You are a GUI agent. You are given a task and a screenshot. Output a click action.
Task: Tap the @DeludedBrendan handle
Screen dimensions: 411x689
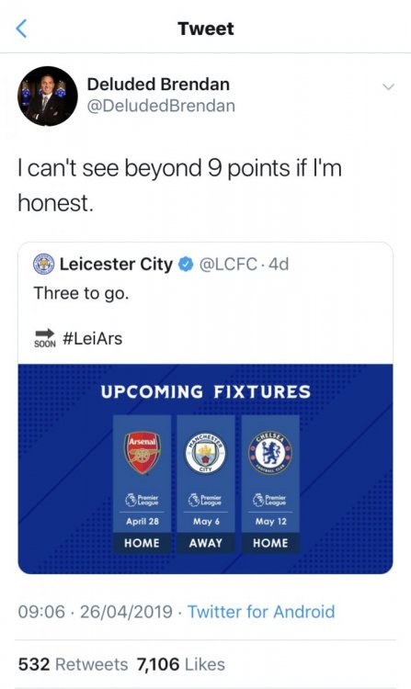161,106
